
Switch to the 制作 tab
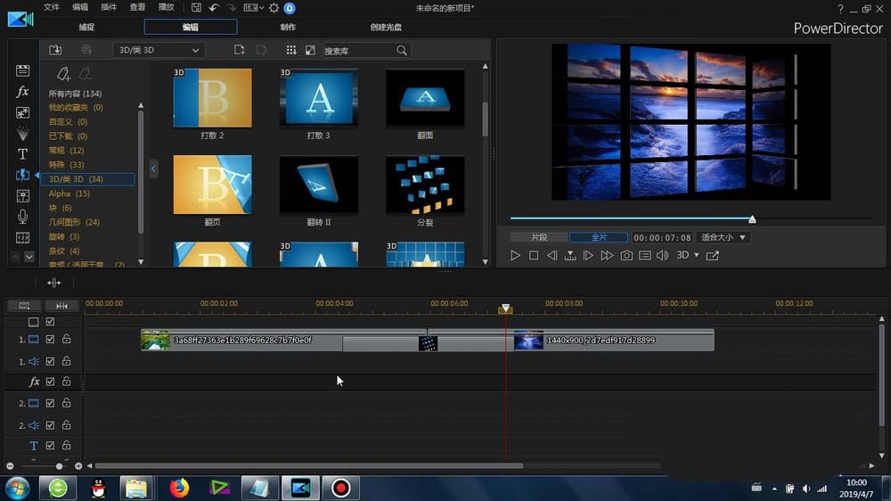click(x=289, y=28)
